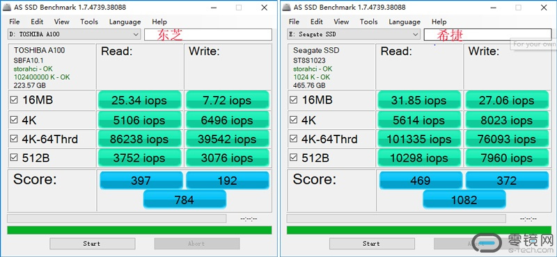Viewport: 557px width, 257px height.
Task: Minimize the TOSHIBA A100 benchmark window
Action: click(213, 8)
